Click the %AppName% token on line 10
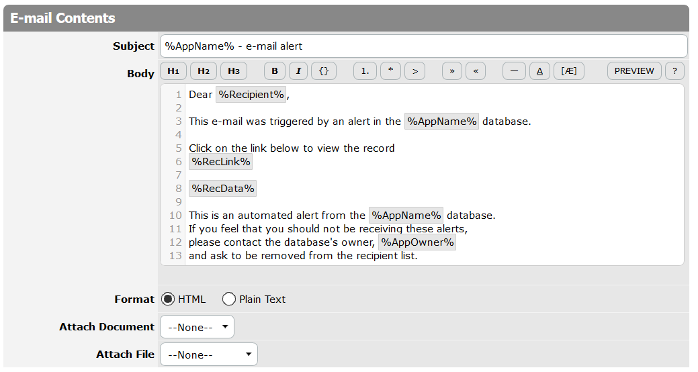This screenshot has width=698, height=372. [406, 216]
